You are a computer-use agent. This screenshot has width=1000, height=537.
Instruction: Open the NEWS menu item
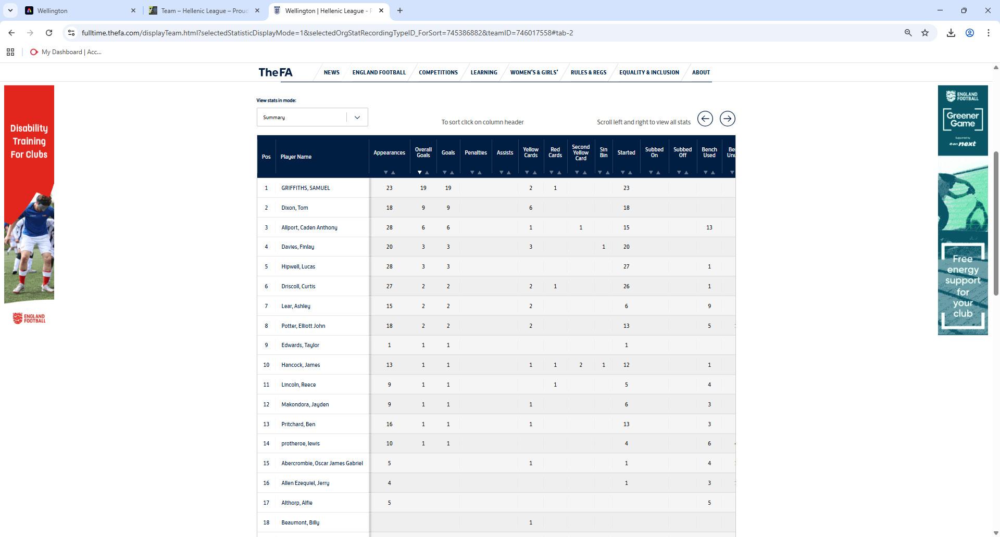pos(331,72)
